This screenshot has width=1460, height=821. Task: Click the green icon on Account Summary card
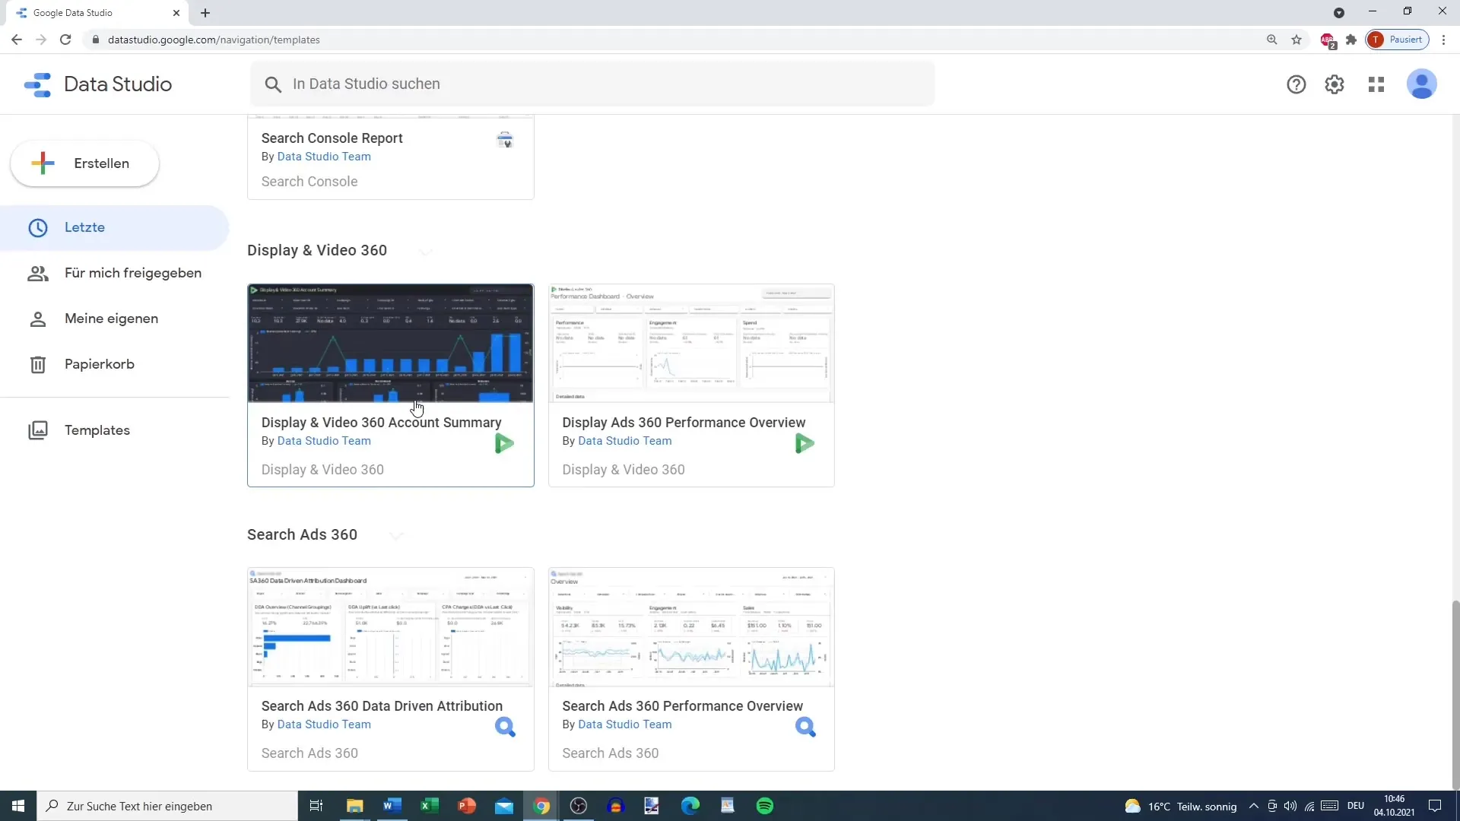[x=504, y=443]
